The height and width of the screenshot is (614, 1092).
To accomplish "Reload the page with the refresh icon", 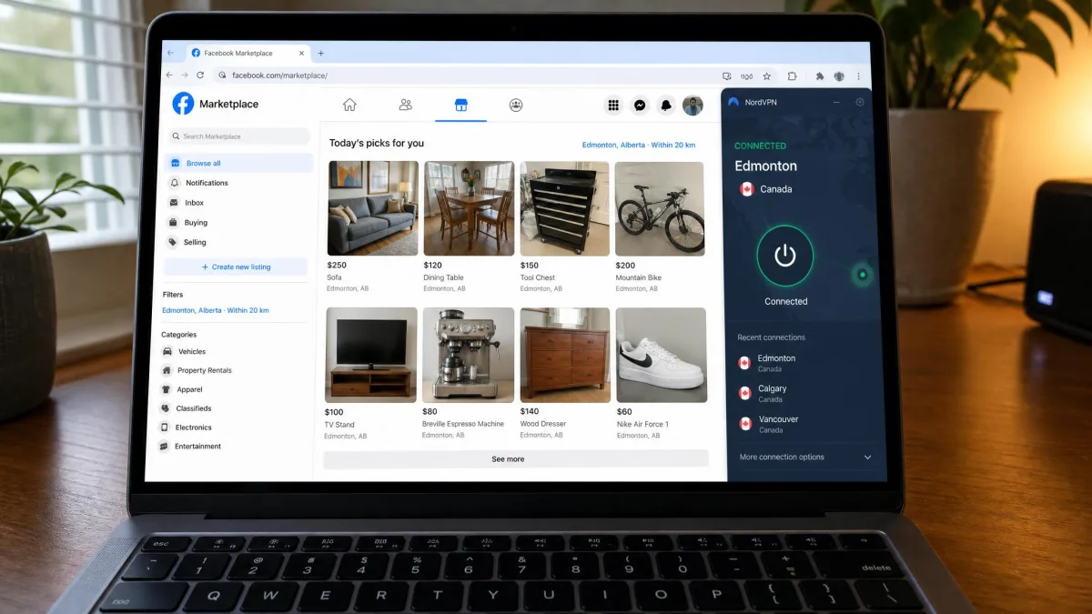I will [x=200, y=75].
